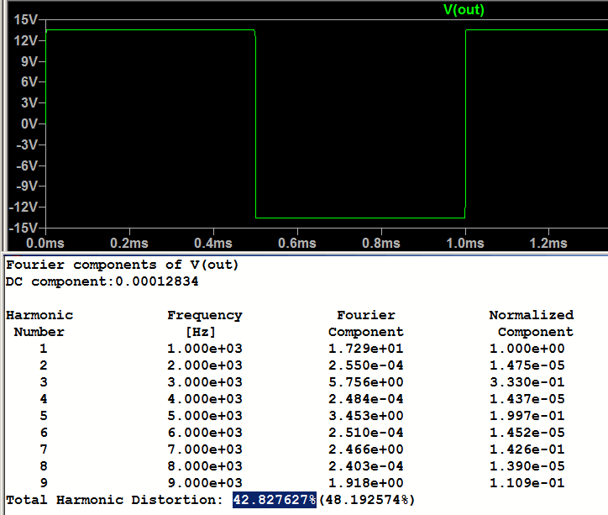The height and width of the screenshot is (515, 608).
Task: Click the 9V vertical axis label
Action: 29,61
